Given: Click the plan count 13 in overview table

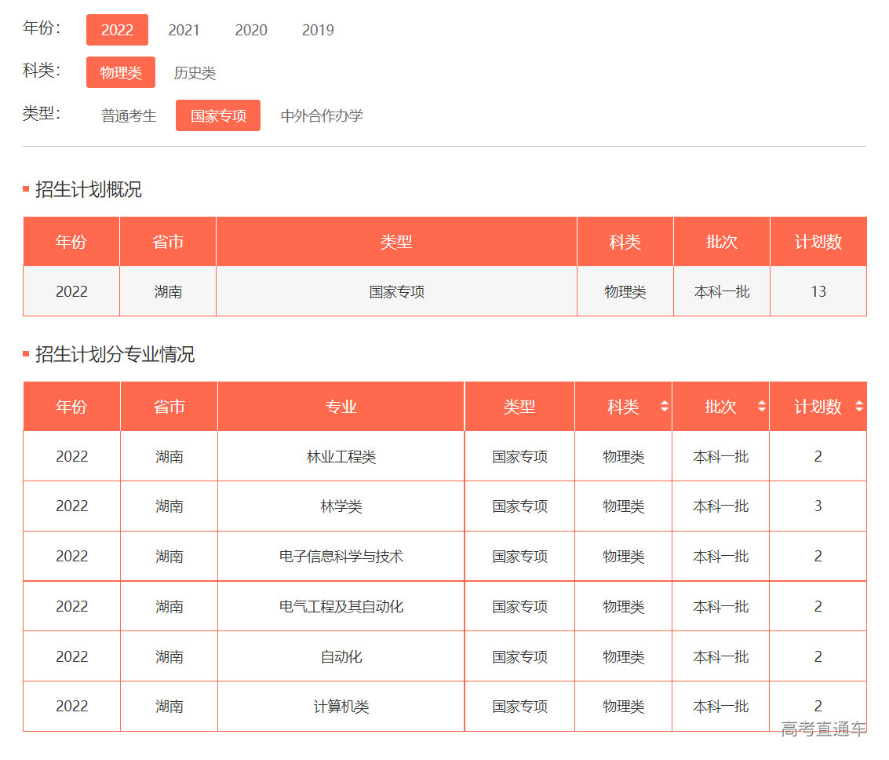Looking at the screenshot, I should pyautogui.click(x=818, y=290).
